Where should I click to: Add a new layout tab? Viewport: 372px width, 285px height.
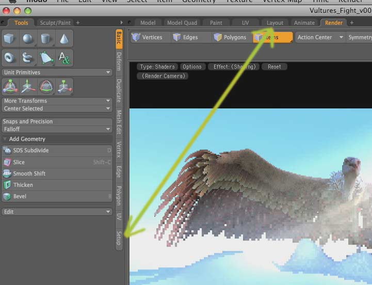(351, 23)
